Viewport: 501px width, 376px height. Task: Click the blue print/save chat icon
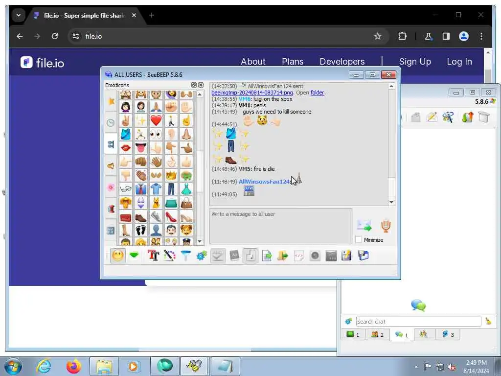coord(364,256)
